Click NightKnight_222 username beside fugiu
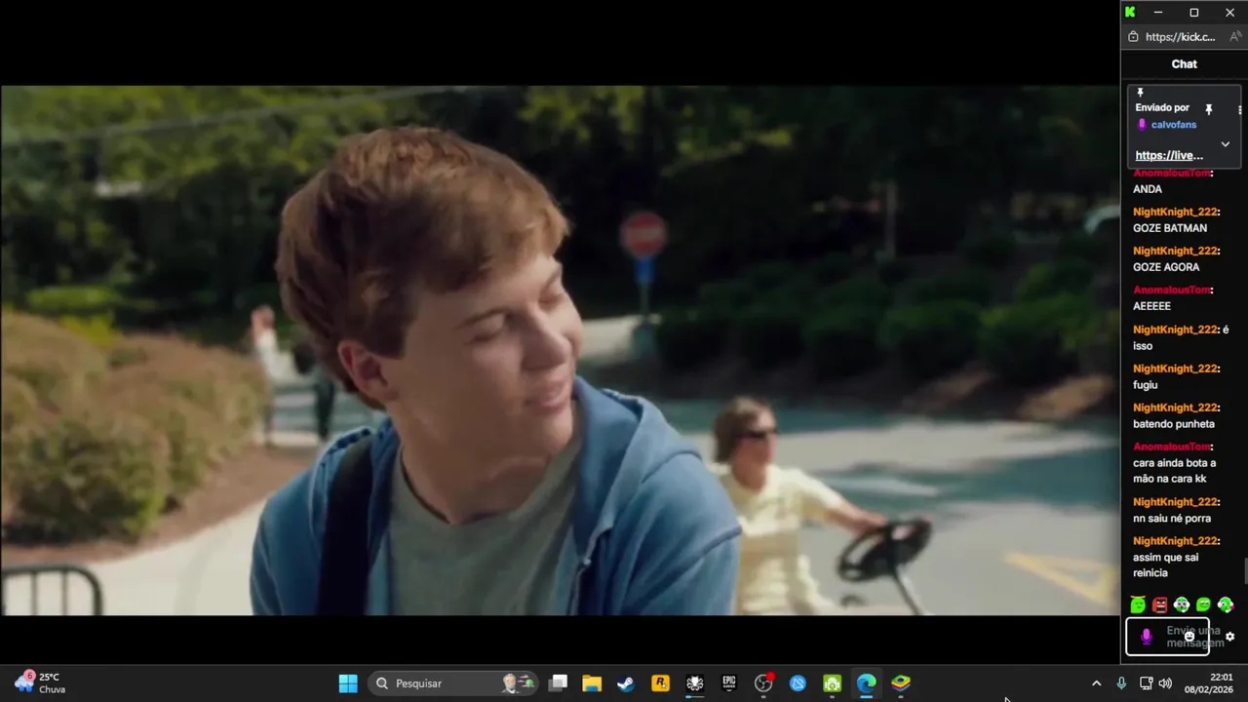Viewport: 1248px width, 702px height. pyautogui.click(x=1176, y=369)
